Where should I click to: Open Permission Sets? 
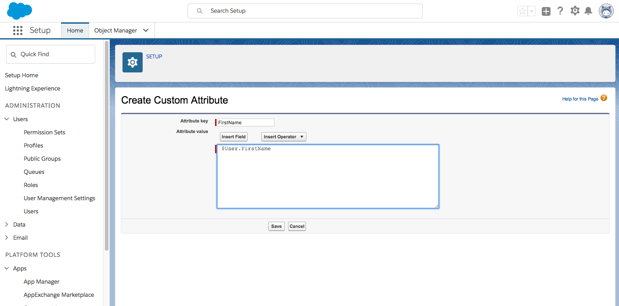(x=44, y=132)
